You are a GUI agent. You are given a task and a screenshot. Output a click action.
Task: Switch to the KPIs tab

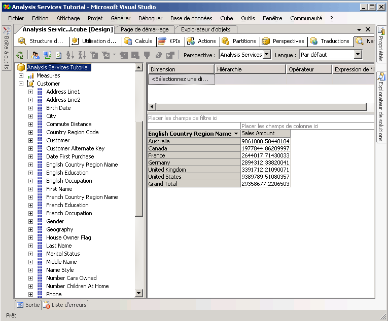pyautogui.click(x=169, y=41)
